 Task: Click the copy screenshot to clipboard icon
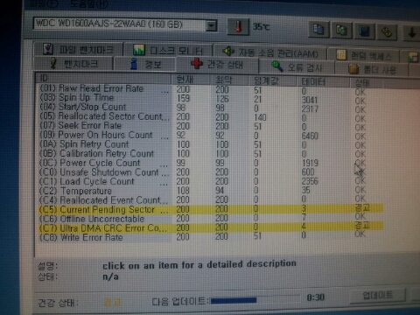coord(341,31)
